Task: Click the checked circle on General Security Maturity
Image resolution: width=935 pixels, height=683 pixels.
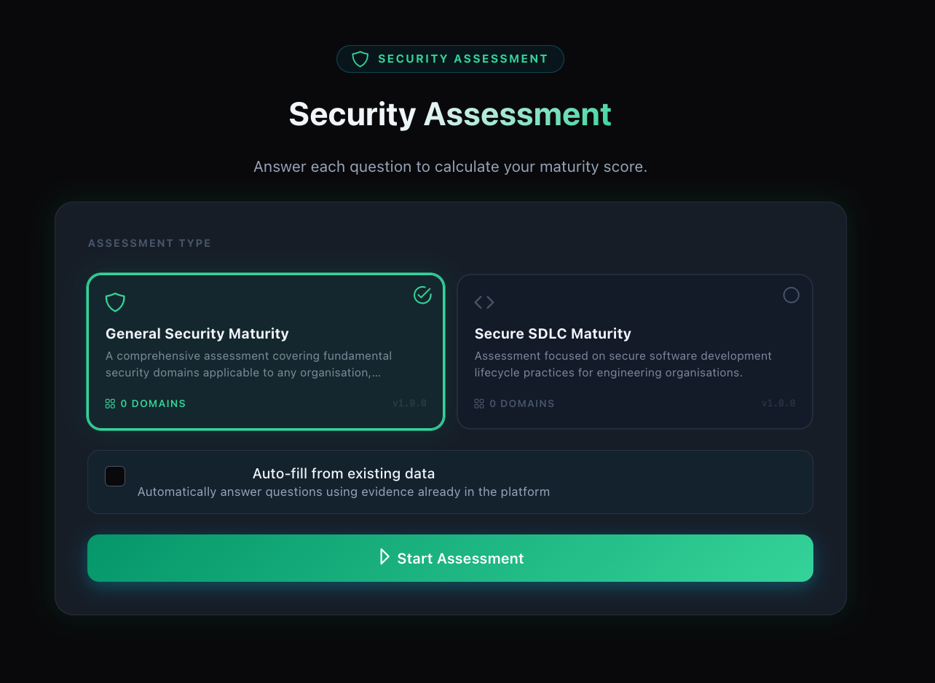Action: pyautogui.click(x=422, y=295)
